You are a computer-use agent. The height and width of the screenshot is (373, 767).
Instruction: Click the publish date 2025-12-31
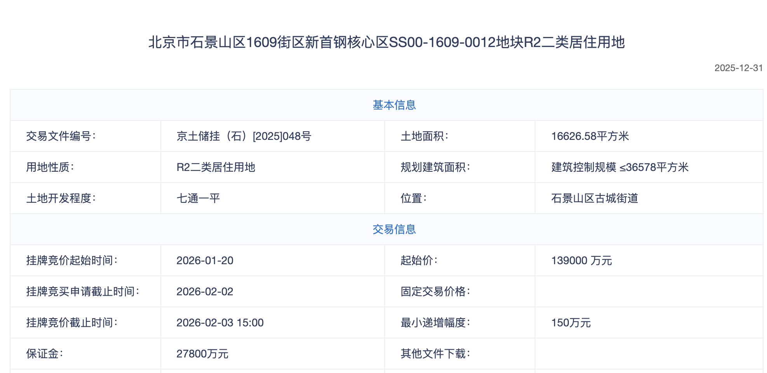[738, 68]
